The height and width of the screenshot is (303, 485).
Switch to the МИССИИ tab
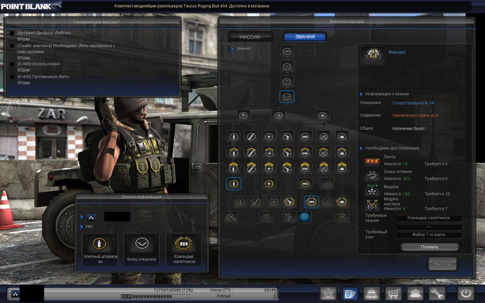pos(250,37)
